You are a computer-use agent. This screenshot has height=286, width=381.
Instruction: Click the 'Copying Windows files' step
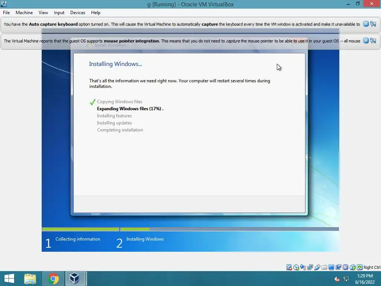tap(119, 102)
